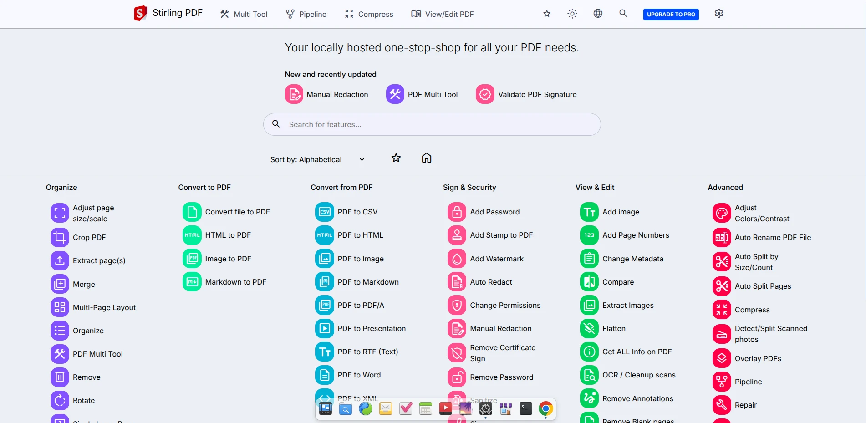Click the Manual Redaction icon under New and recently updated
The height and width of the screenshot is (423, 866).
[294, 94]
